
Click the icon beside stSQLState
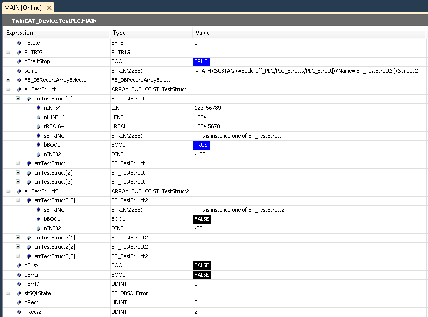point(19,294)
